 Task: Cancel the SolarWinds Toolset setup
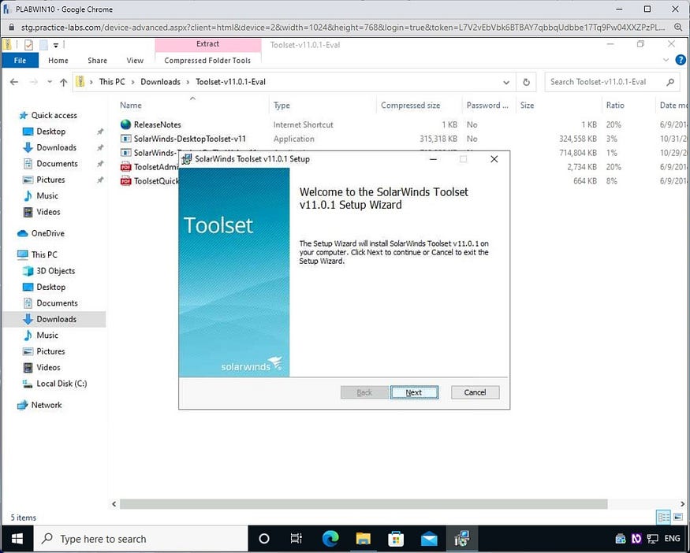click(475, 392)
